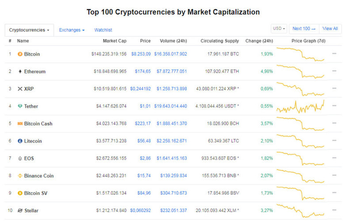This screenshot has height=221, width=353.
Task: Go to Next 100 cryptocurrencies
Action: [x=304, y=29]
